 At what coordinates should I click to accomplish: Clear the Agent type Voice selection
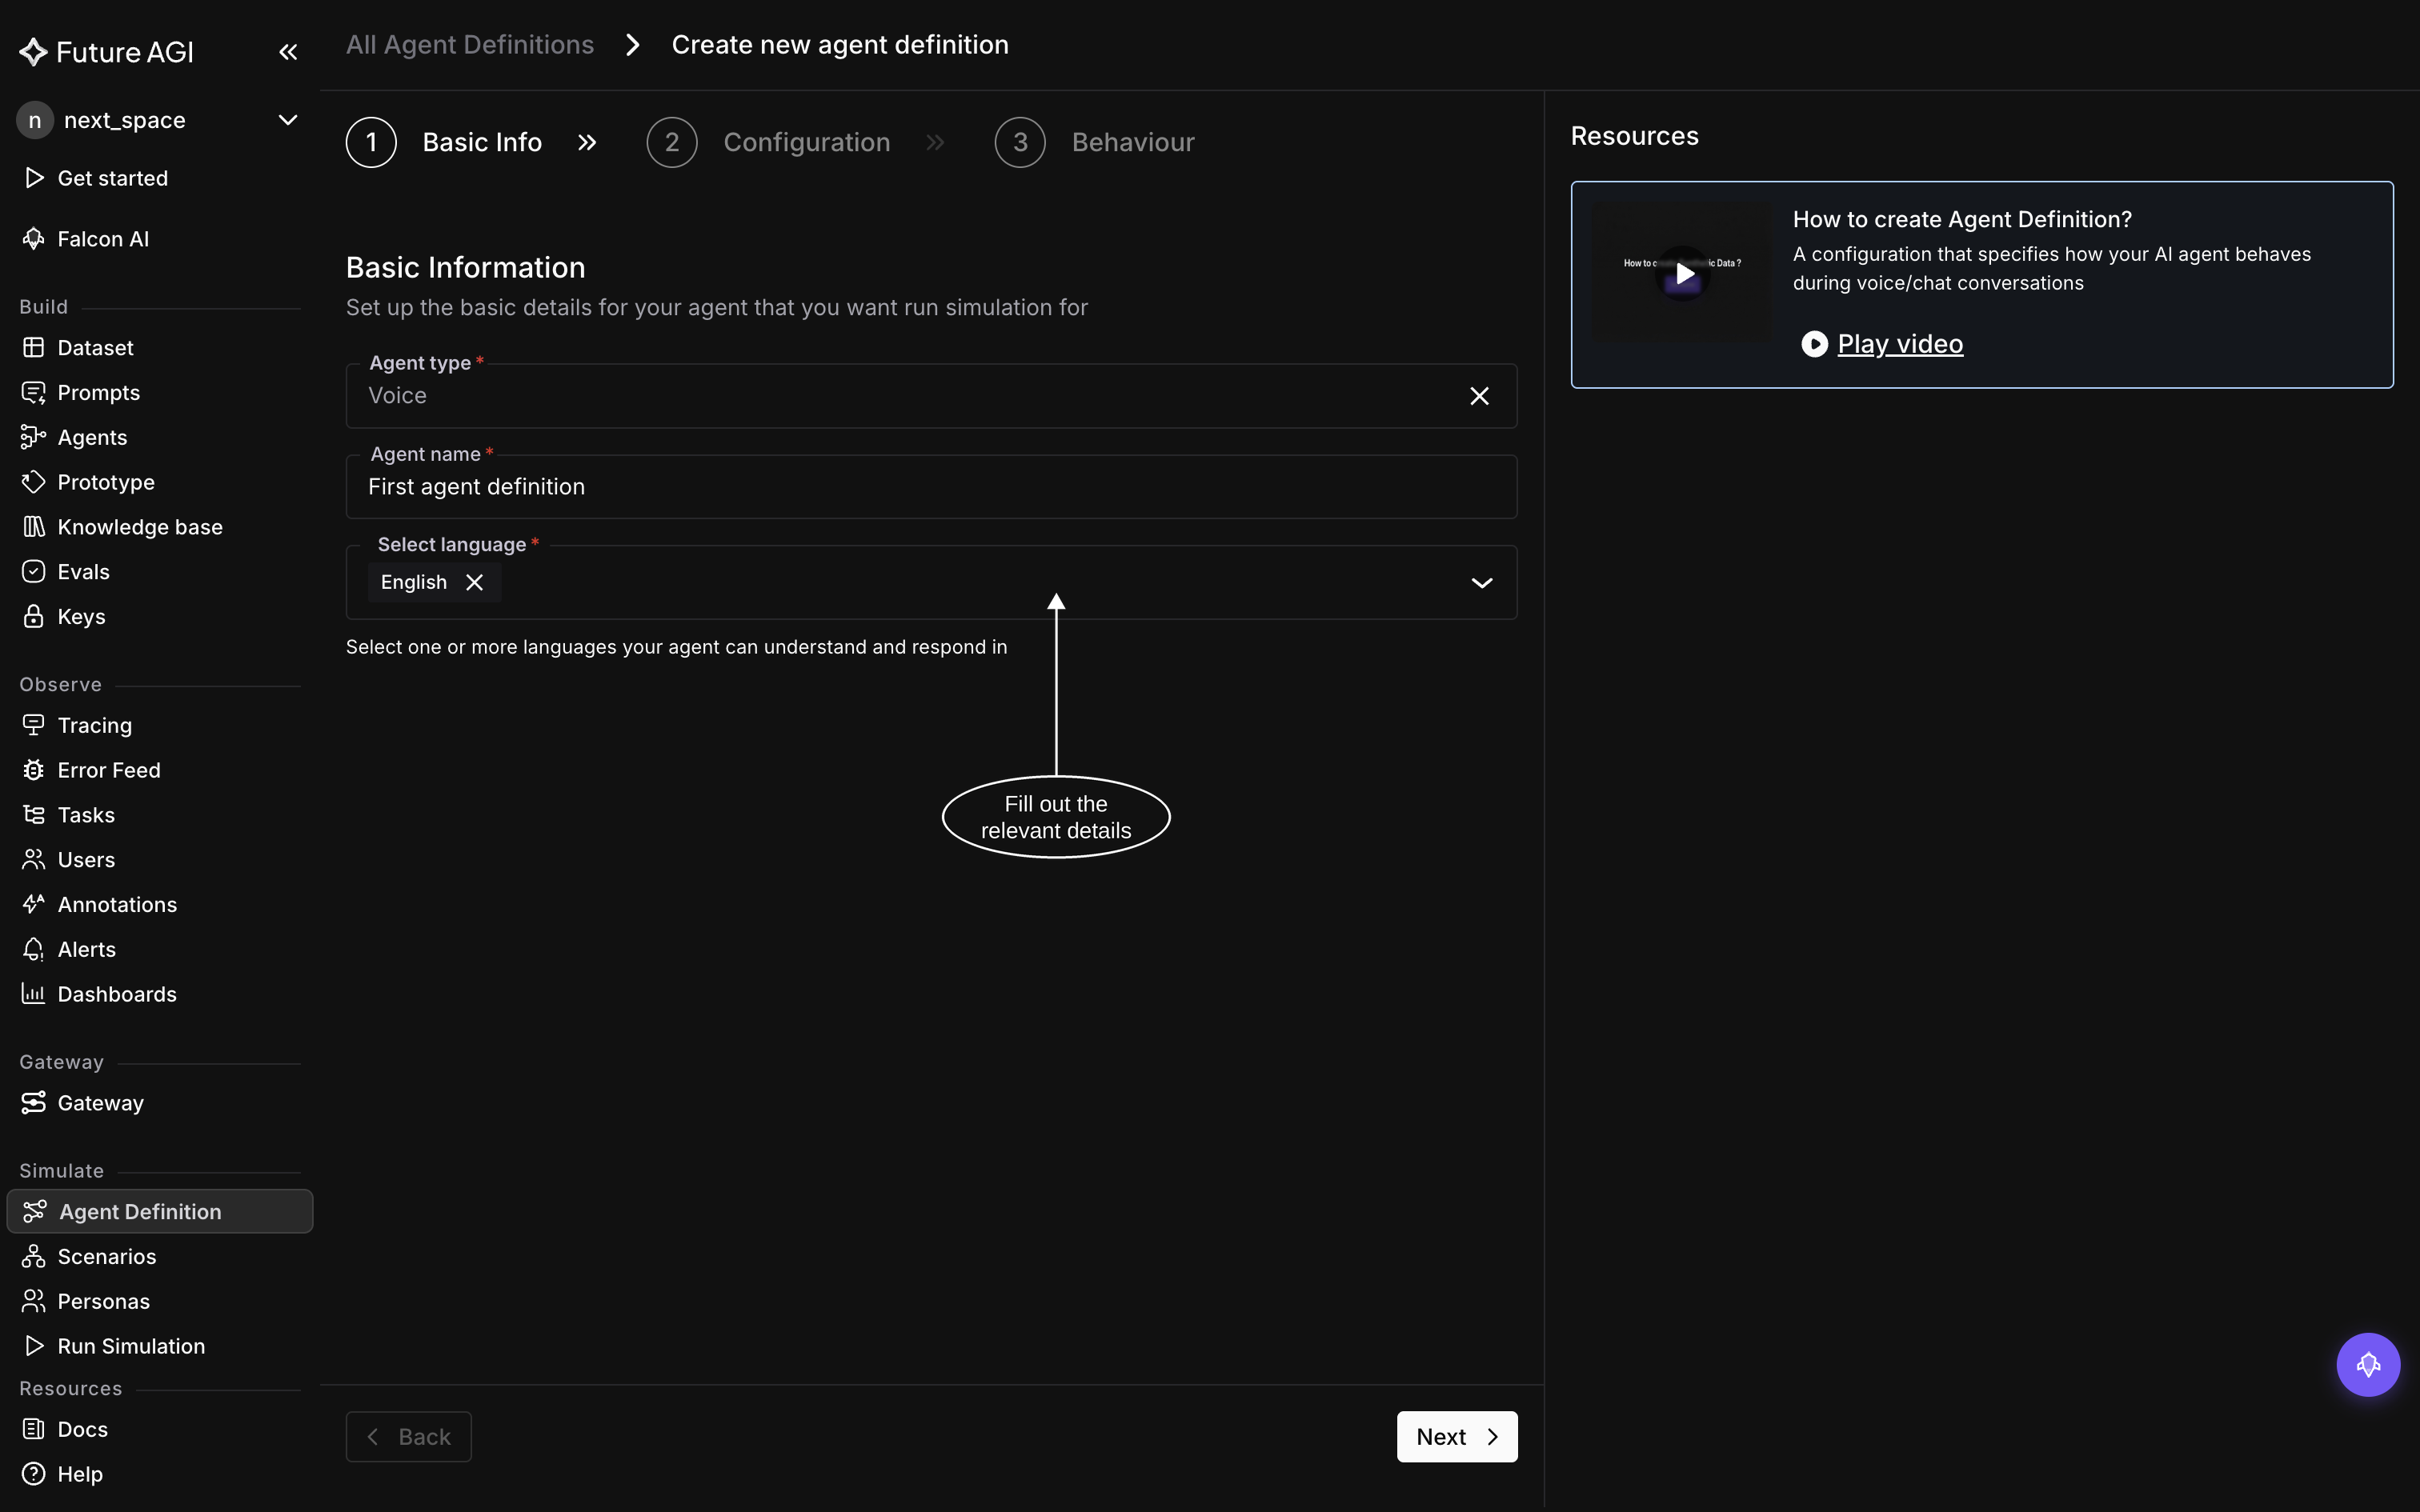click(1479, 396)
